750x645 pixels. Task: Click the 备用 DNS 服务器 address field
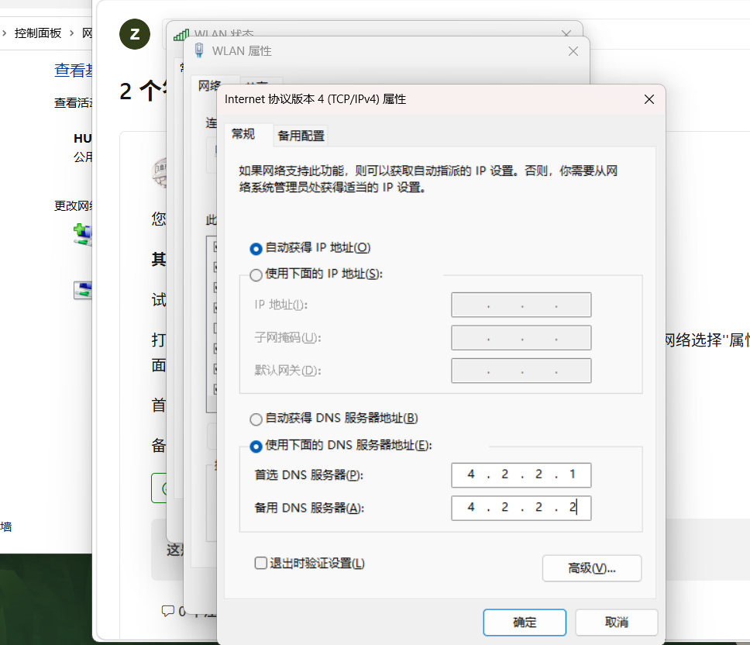[521, 508]
